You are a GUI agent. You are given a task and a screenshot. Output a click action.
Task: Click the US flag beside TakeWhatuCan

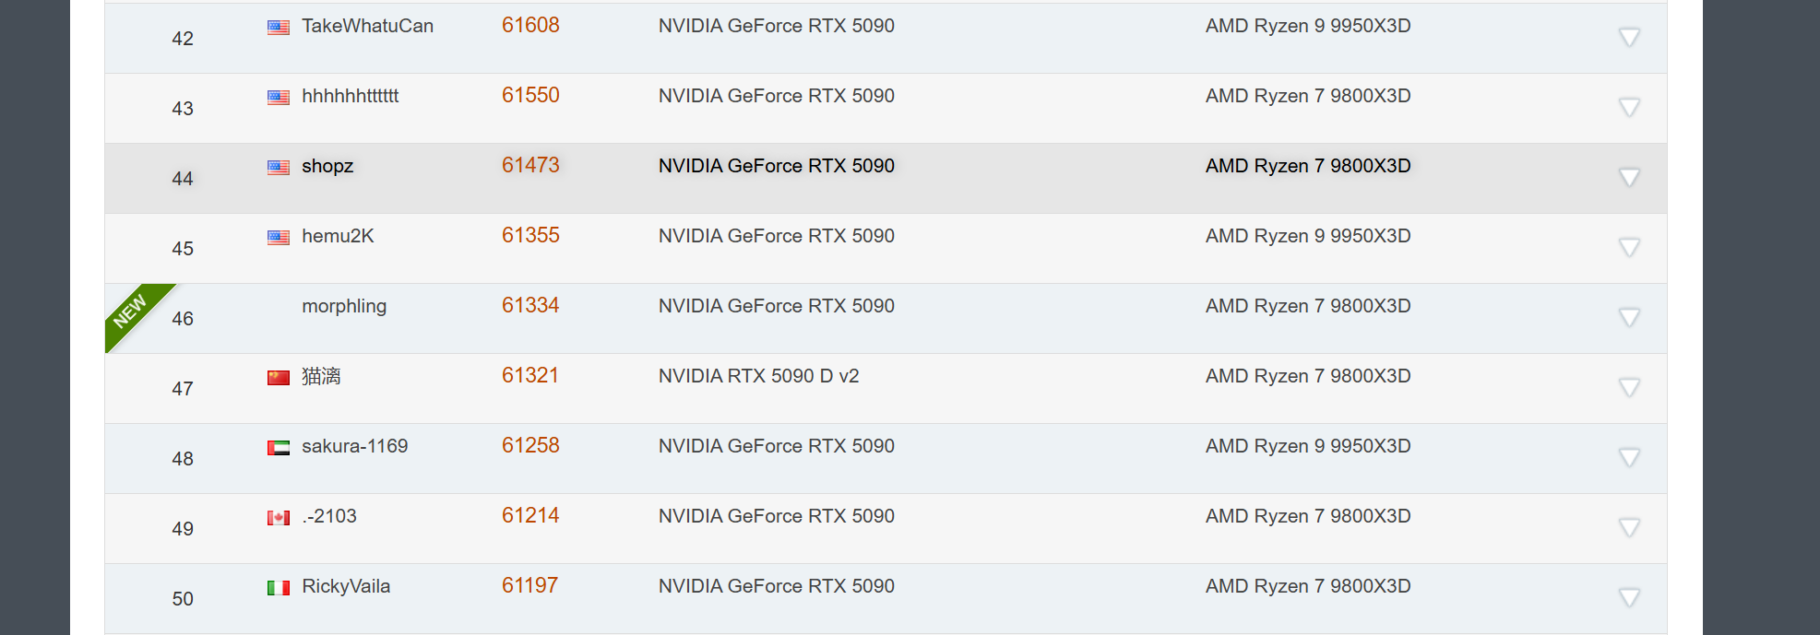click(x=278, y=28)
